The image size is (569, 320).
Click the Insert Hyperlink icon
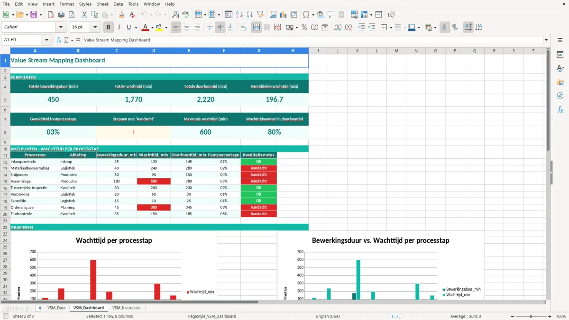coord(321,15)
